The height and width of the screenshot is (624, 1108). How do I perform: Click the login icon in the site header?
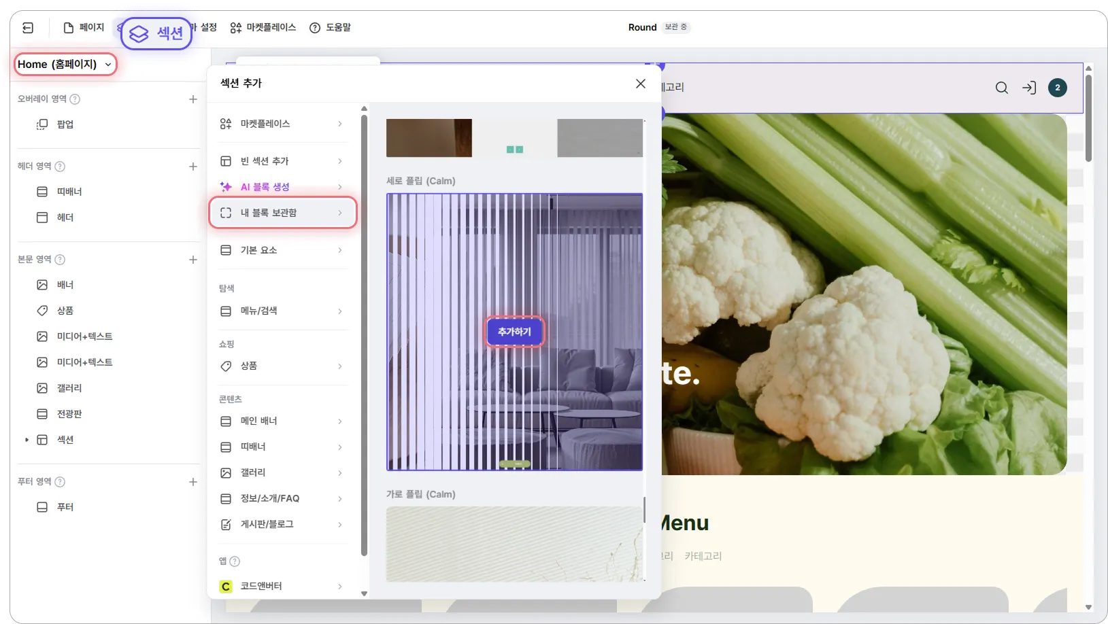tap(1029, 88)
